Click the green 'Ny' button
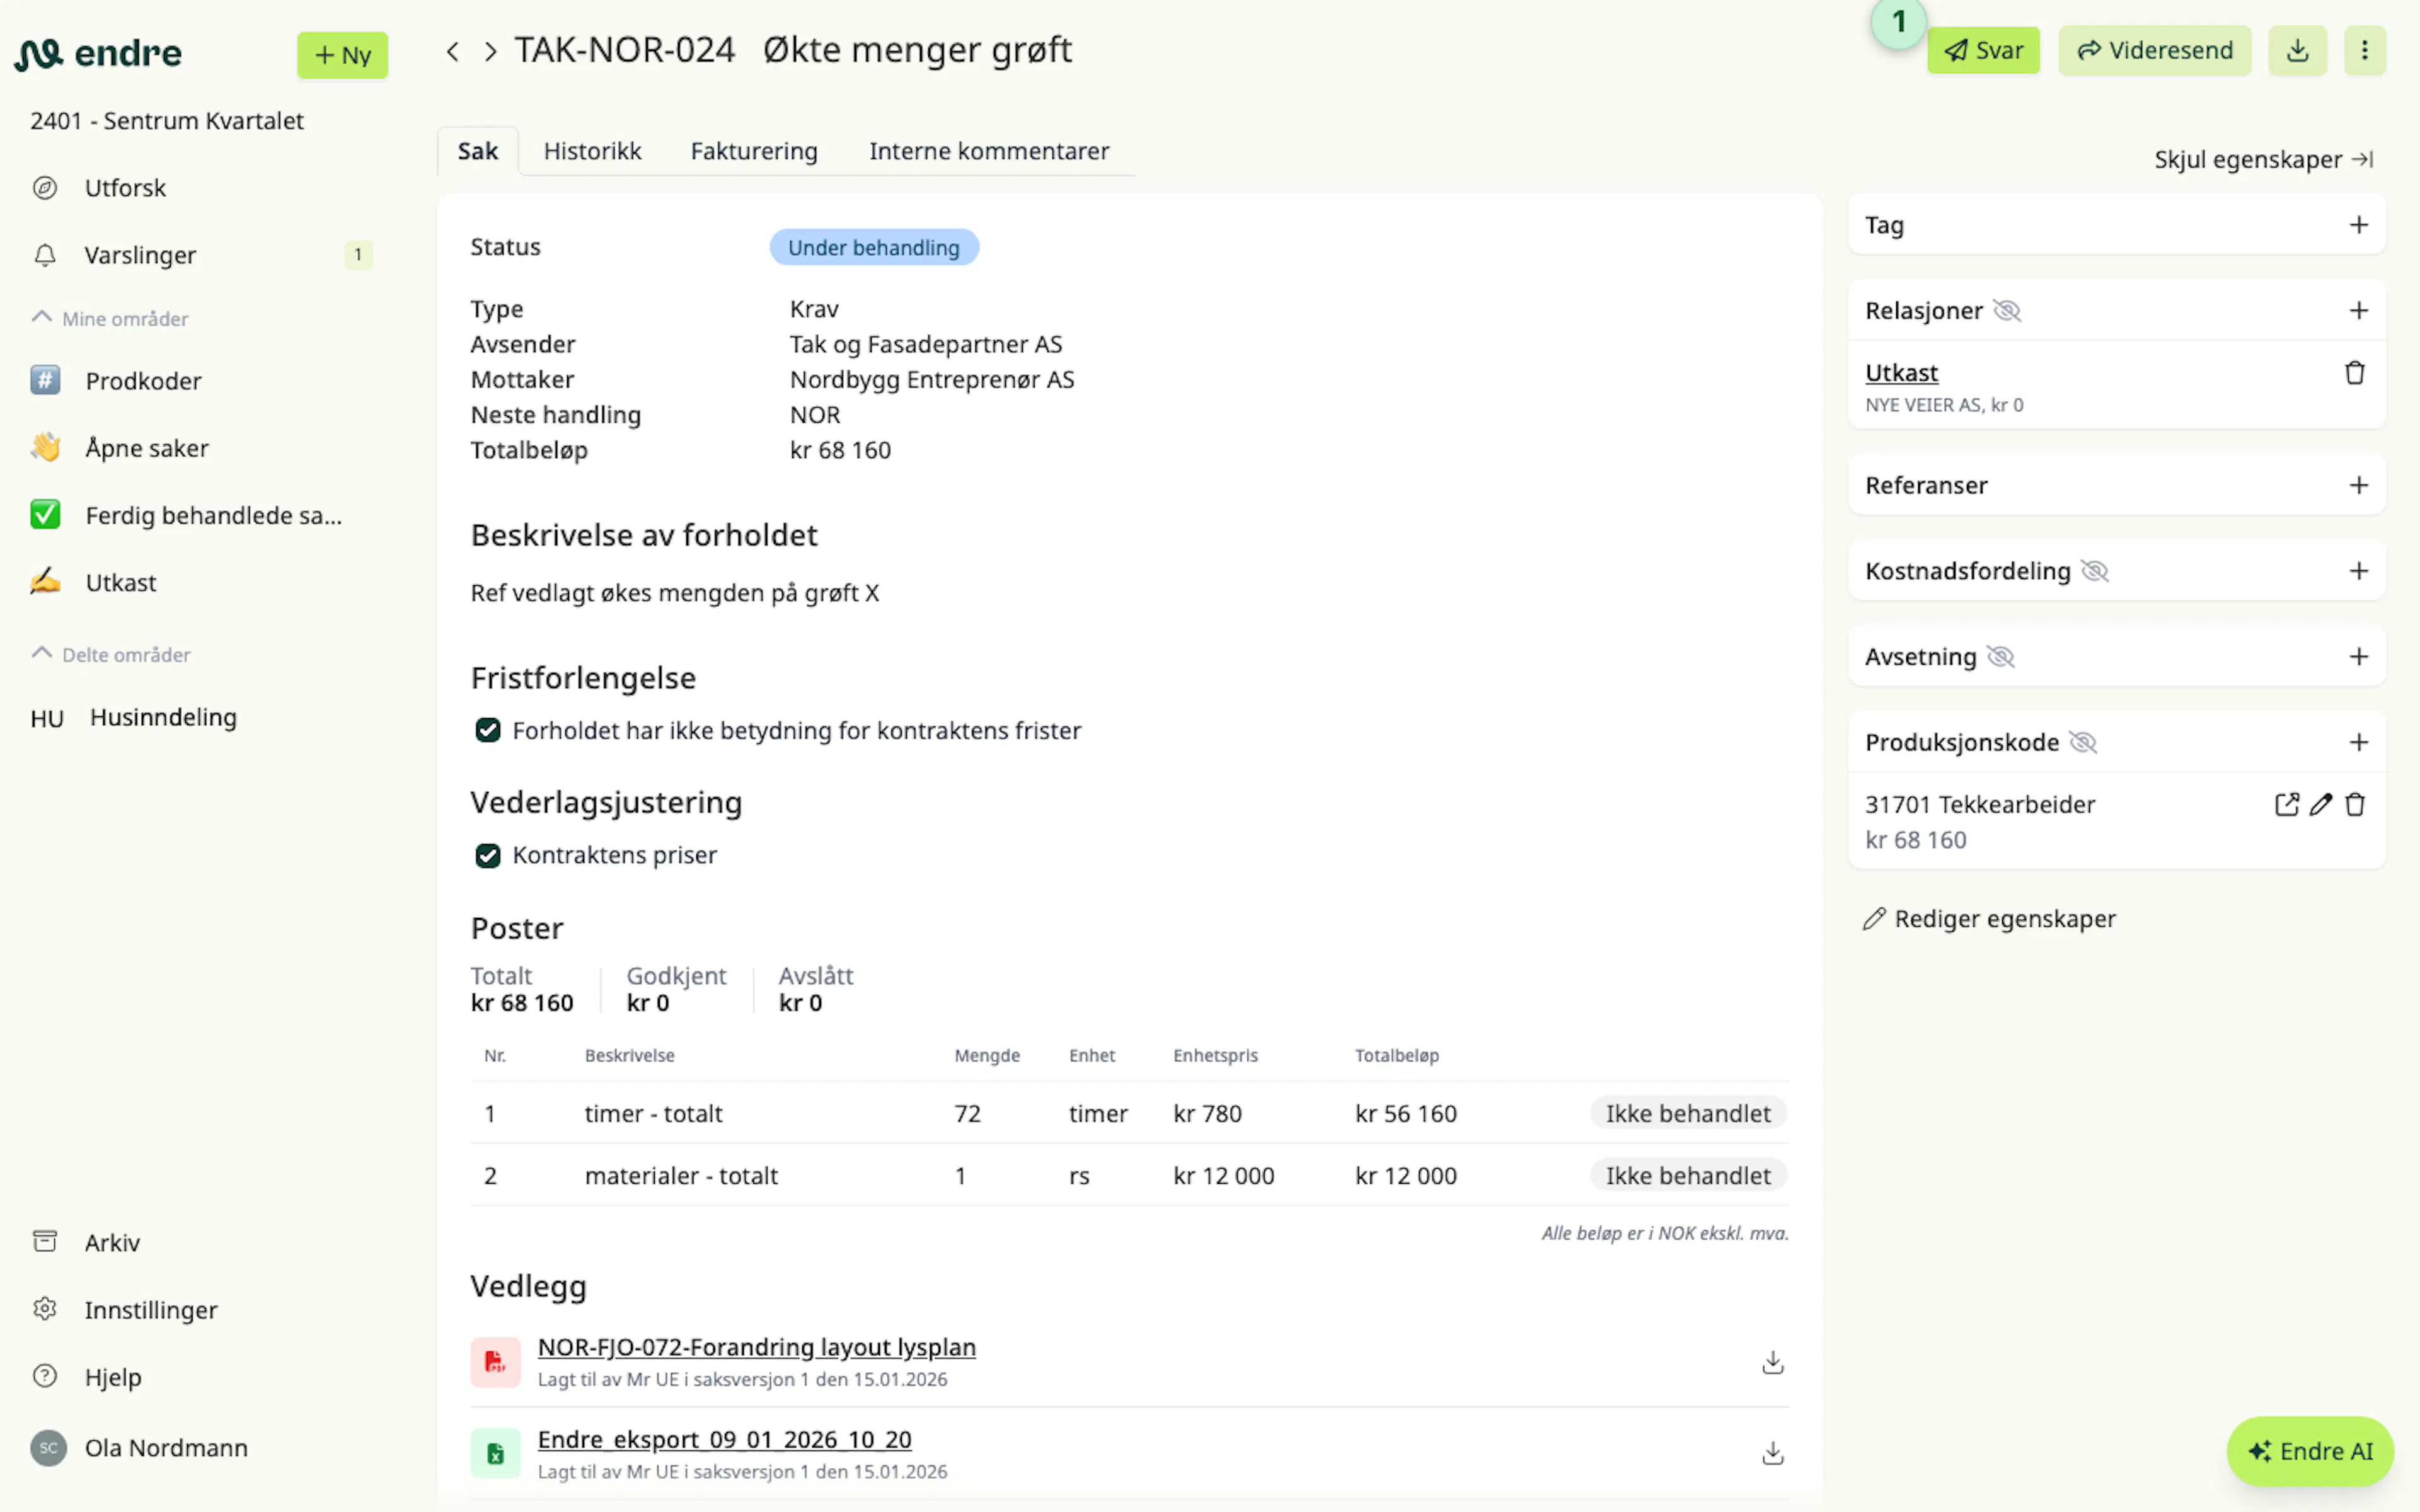This screenshot has width=2420, height=1512. [342, 55]
